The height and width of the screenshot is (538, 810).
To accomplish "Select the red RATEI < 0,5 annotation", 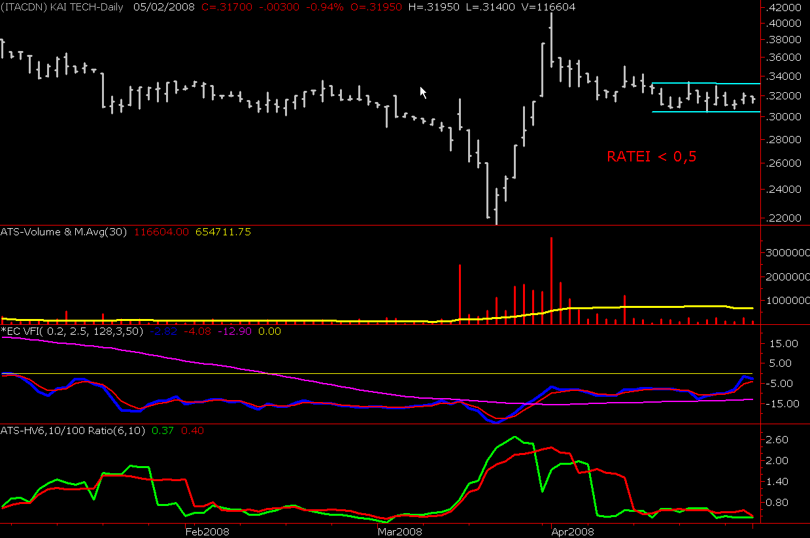I will pyautogui.click(x=650, y=157).
